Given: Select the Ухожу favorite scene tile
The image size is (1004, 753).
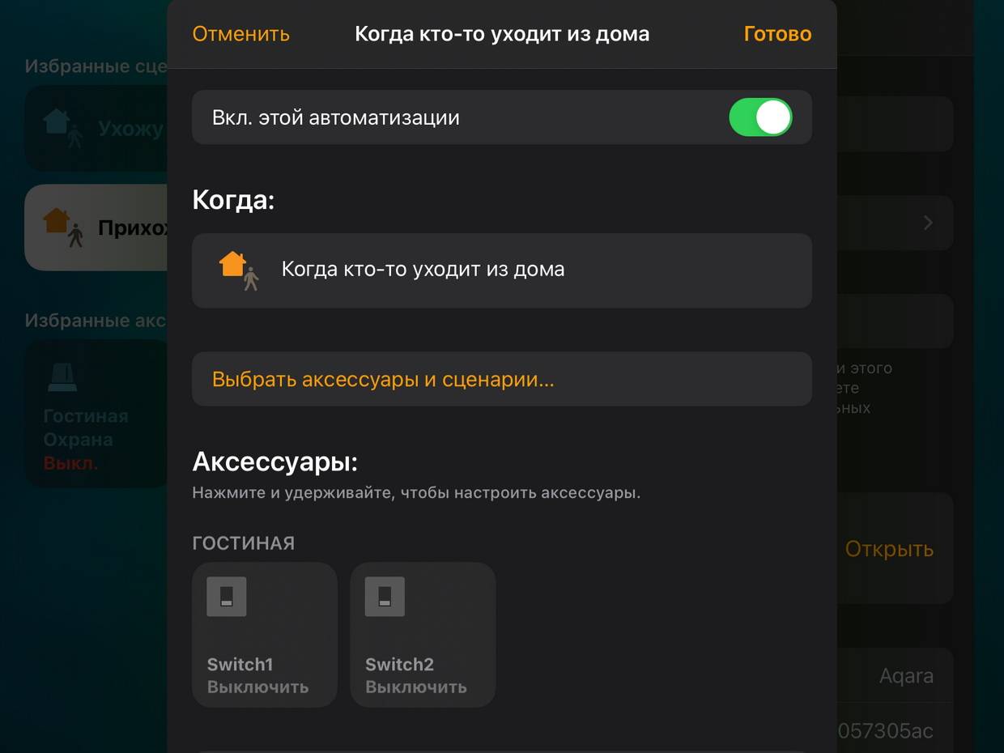Looking at the screenshot, I should [x=96, y=128].
